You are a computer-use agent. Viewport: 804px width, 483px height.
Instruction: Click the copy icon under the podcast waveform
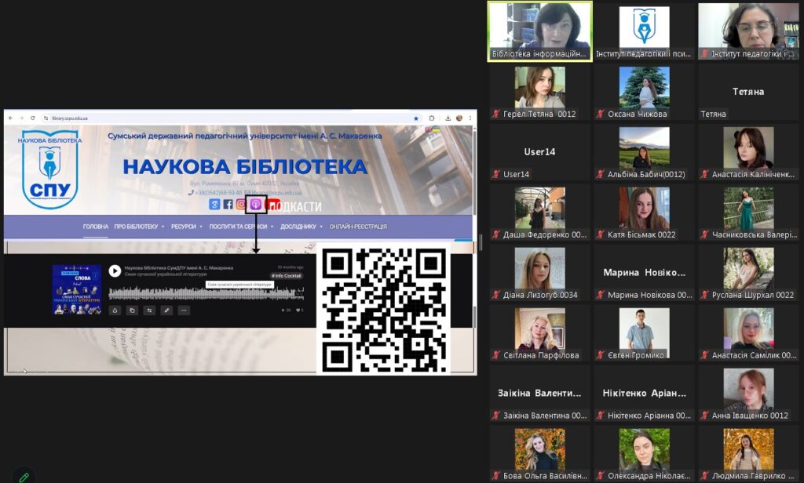132,310
